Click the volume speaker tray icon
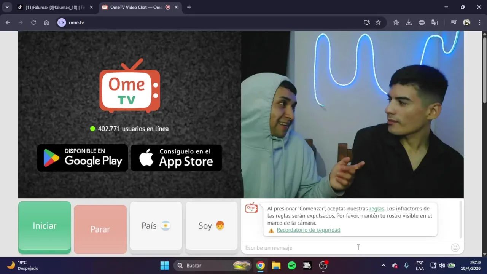The height and width of the screenshot is (274, 487). (x=442, y=266)
